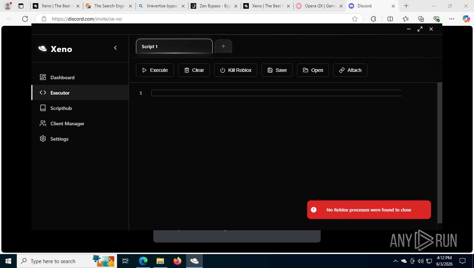The image size is (474, 268).
Task: Open browser extensions menu
Action: (x=373, y=19)
